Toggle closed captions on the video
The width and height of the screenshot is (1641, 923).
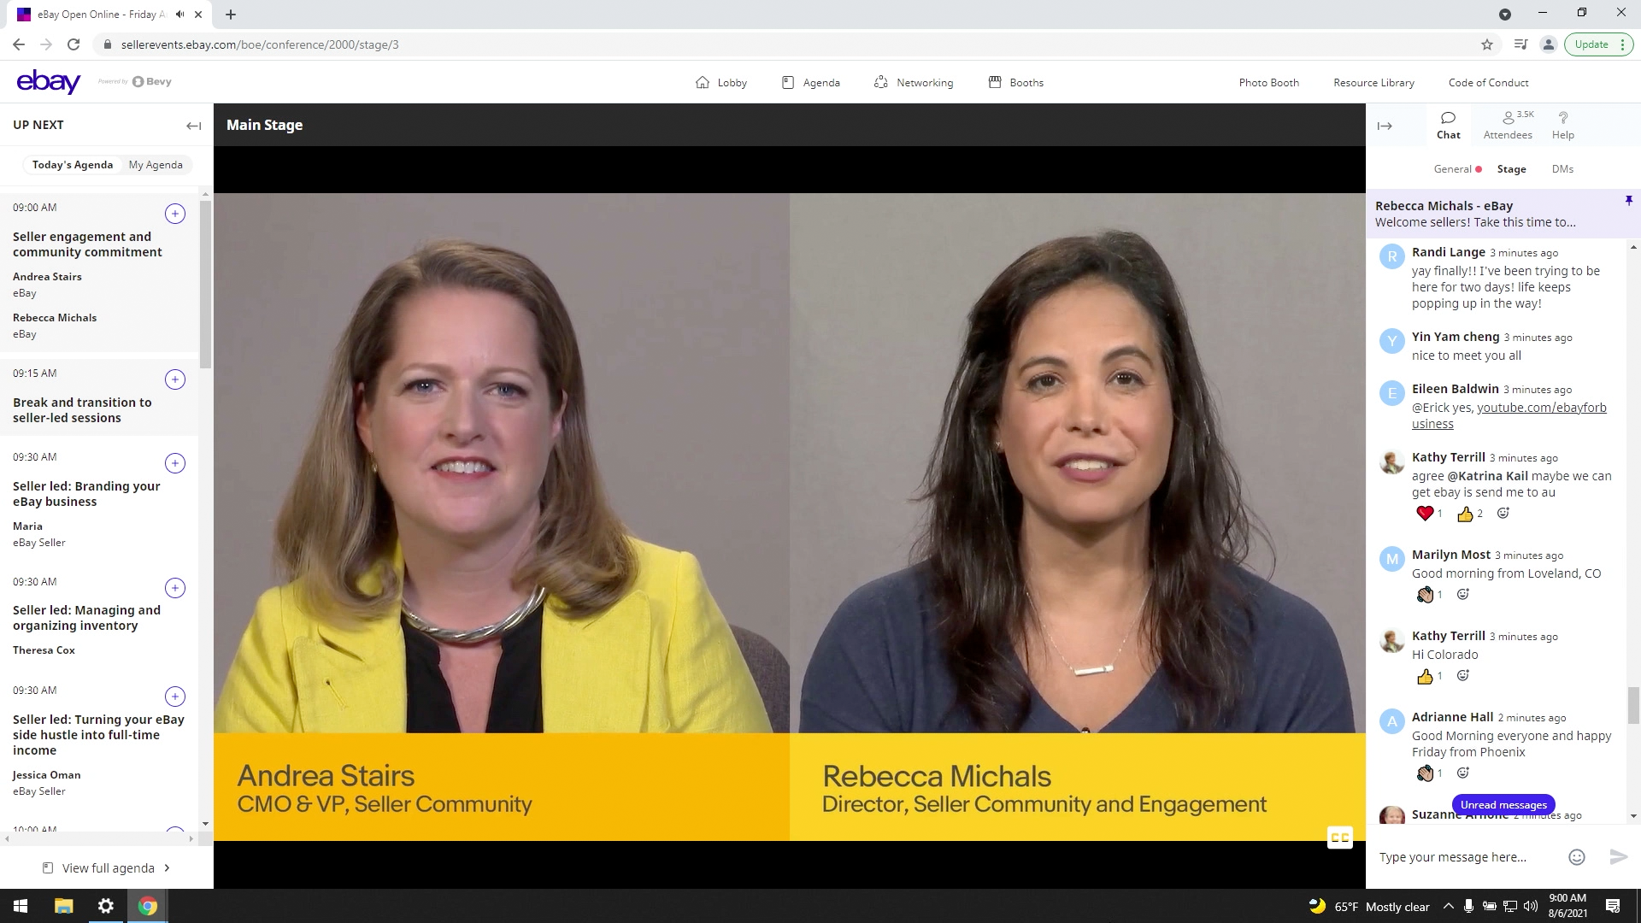point(1339,838)
